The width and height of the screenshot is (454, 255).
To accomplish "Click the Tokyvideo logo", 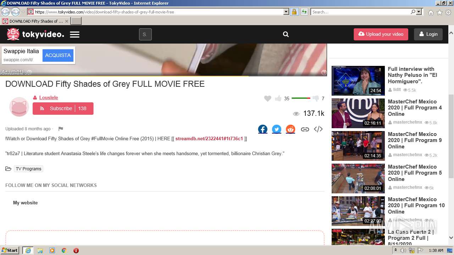I will (35, 34).
